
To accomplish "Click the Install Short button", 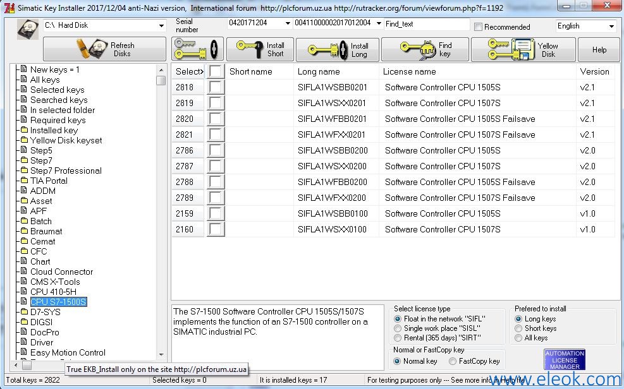I will click(260, 49).
